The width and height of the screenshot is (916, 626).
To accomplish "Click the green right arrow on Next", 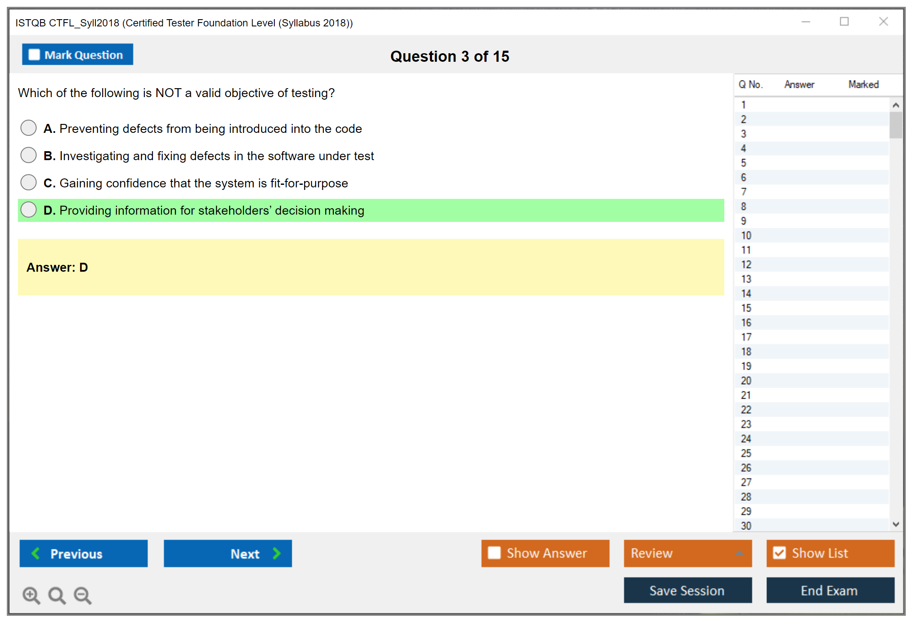I will pos(277,553).
